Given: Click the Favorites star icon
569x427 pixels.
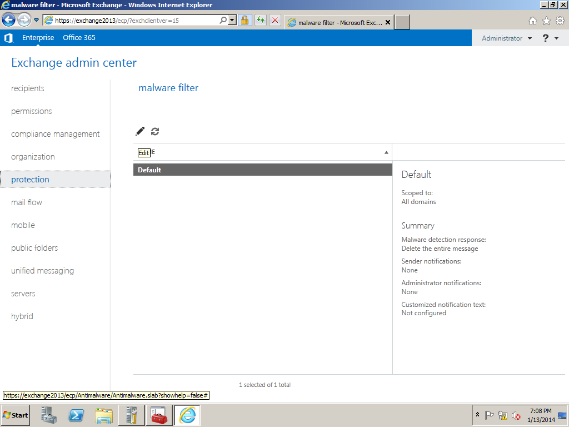Looking at the screenshot, I should point(546,21).
